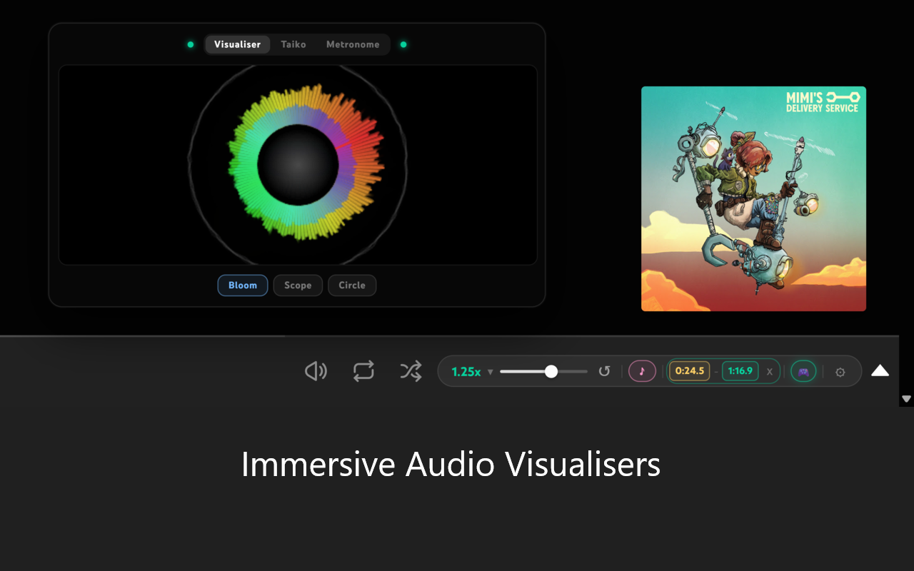Open the player settings gear
The width and height of the screenshot is (914, 571).
coord(840,371)
